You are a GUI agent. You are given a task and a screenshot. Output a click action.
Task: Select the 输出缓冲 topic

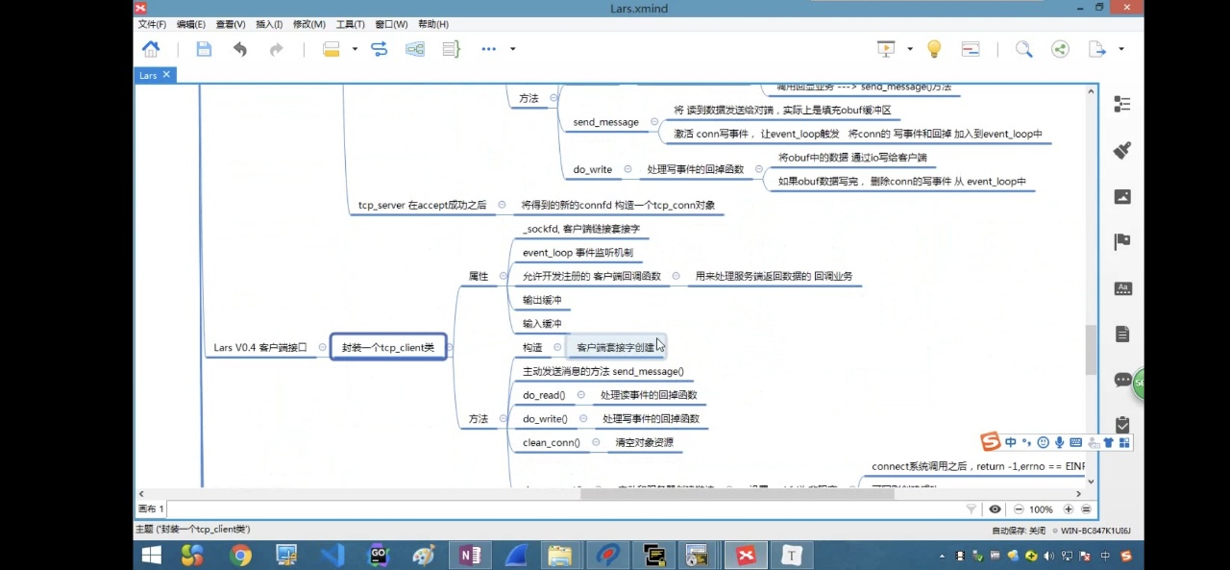point(542,300)
